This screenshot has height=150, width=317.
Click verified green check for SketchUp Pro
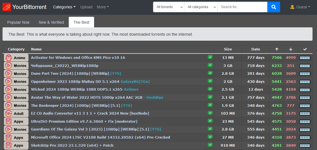[x=210, y=145]
